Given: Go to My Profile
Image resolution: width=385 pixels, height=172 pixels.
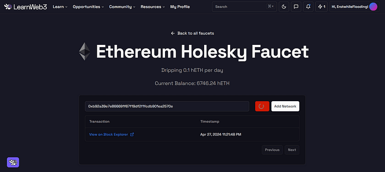Looking at the screenshot, I should click(180, 7).
